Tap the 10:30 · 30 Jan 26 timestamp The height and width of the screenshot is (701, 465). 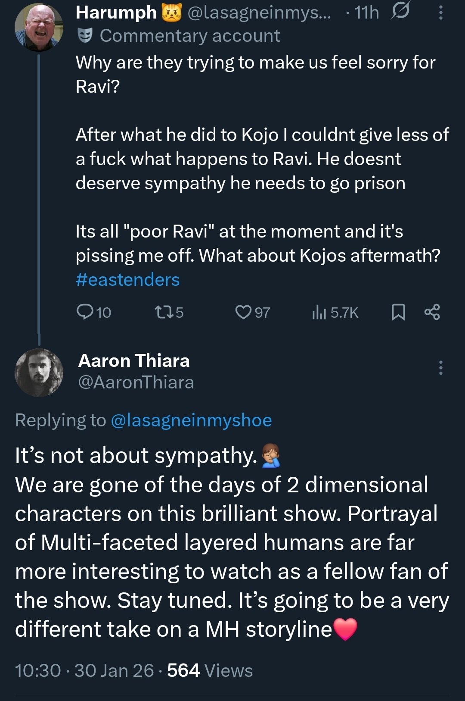coord(84,670)
